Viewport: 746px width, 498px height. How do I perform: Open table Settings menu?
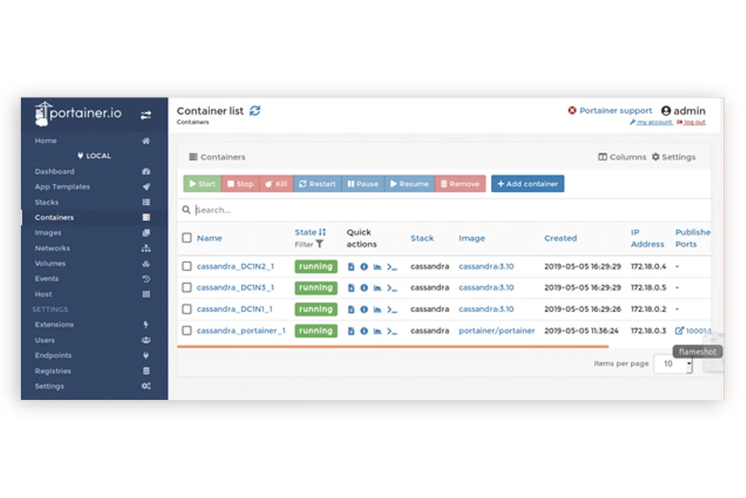673,157
